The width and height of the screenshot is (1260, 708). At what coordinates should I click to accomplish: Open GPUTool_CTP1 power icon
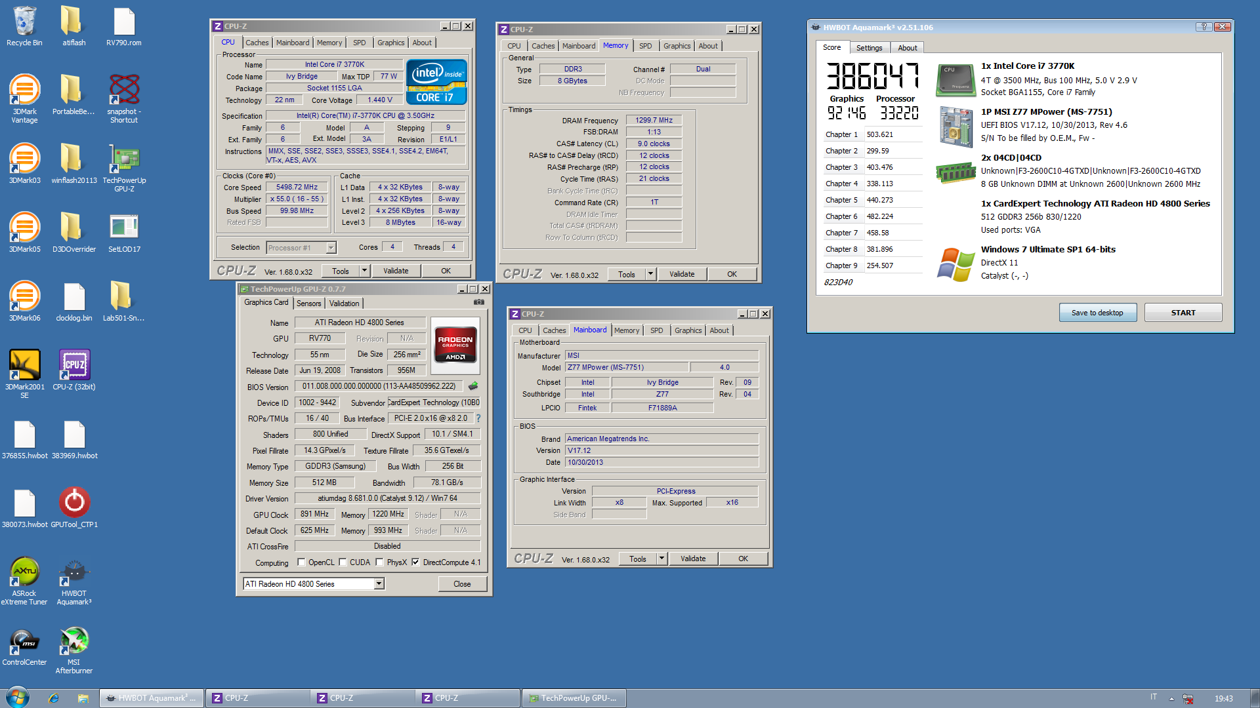pos(73,508)
